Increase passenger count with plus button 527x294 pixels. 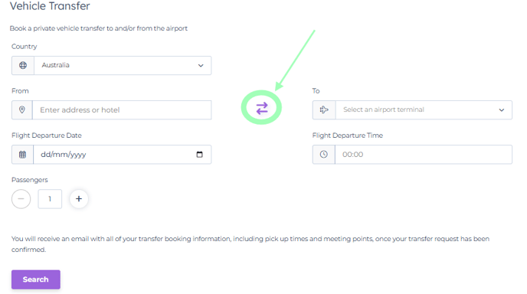pyautogui.click(x=79, y=199)
